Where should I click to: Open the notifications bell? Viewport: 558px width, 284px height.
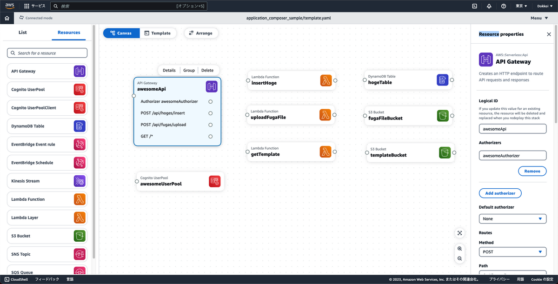489,6
